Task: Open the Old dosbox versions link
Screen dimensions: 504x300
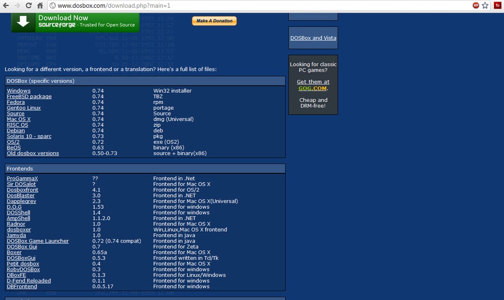Action: click(x=33, y=153)
